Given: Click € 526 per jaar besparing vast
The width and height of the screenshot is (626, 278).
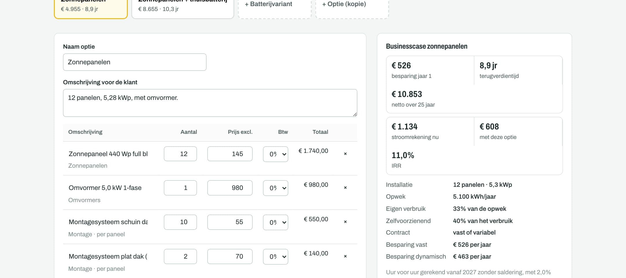Looking at the screenshot, I should (x=472, y=245).
